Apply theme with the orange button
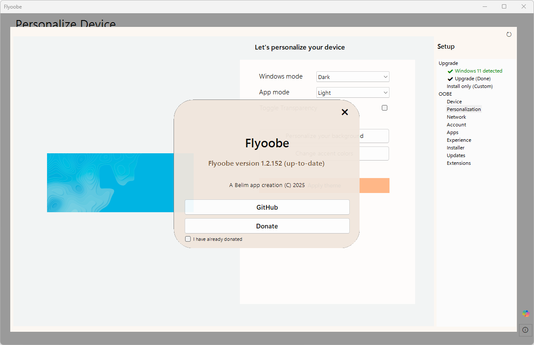Image resolution: width=534 pixels, height=345 pixels. 324,185
